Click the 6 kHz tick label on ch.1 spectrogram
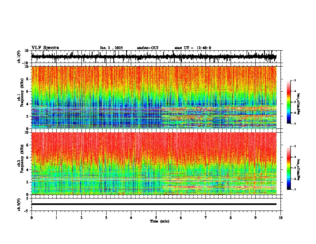 pos(28,91)
